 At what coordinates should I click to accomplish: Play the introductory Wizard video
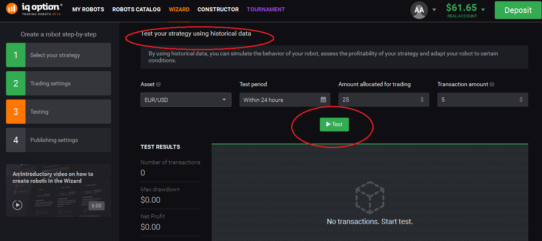click(x=17, y=205)
